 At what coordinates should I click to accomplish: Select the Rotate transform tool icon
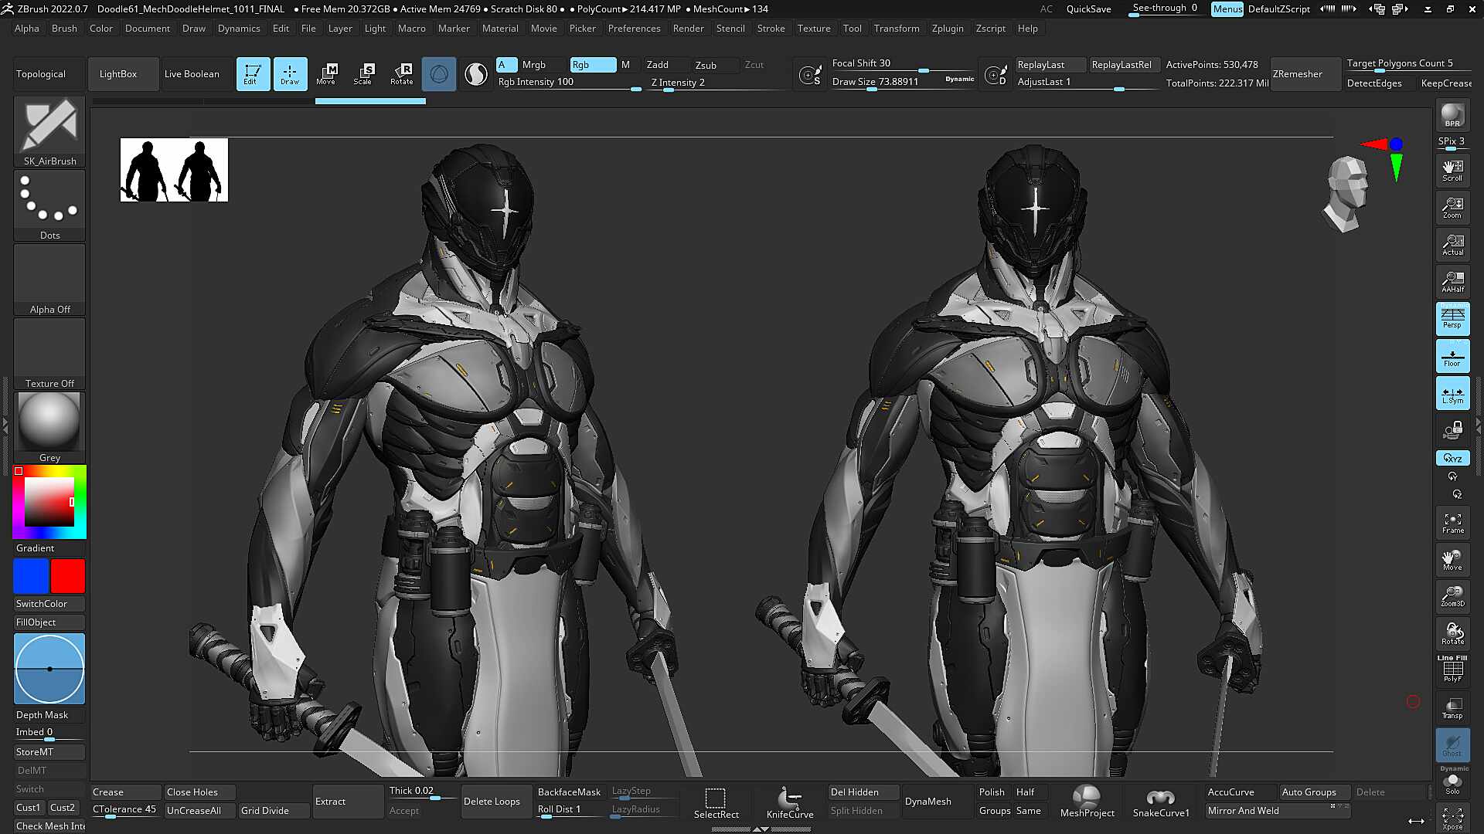[401, 74]
